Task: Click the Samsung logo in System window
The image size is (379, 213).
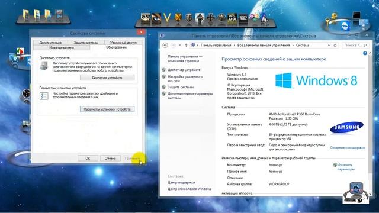Action: 346,127
